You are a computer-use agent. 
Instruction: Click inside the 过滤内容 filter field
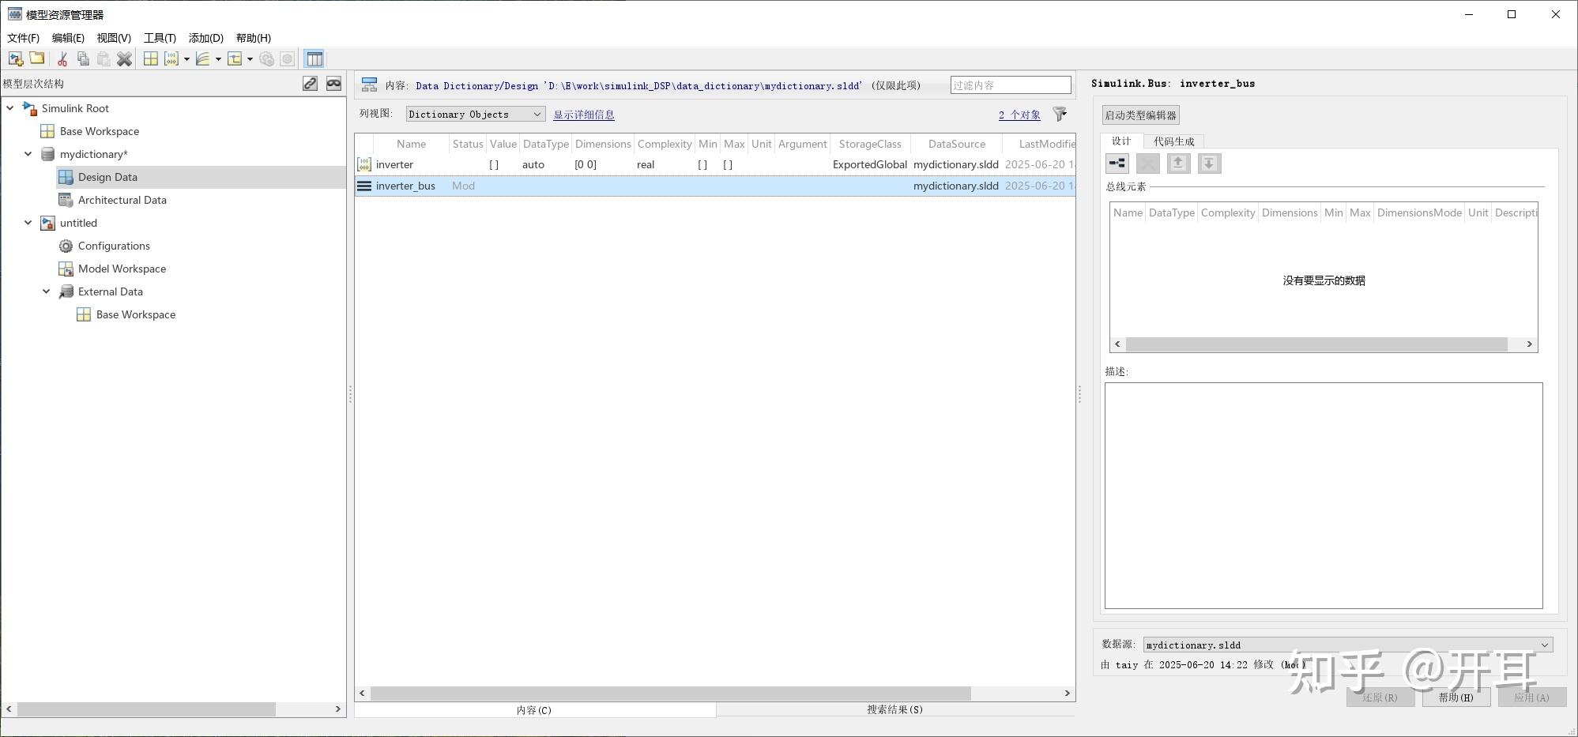[1010, 85]
